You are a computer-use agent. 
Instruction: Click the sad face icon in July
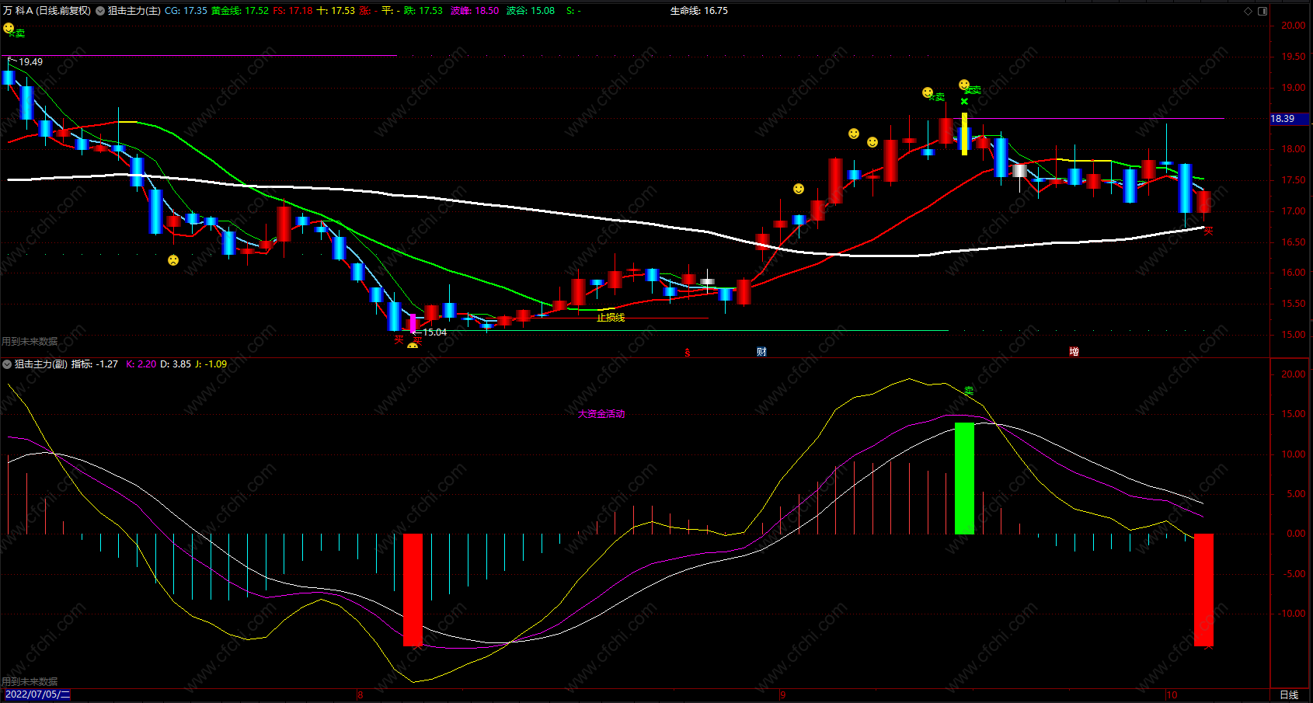[173, 260]
